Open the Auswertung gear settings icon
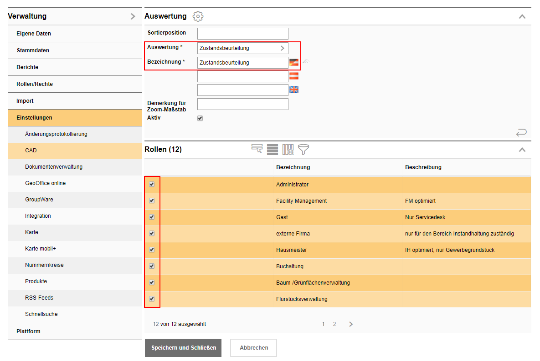 (x=198, y=16)
